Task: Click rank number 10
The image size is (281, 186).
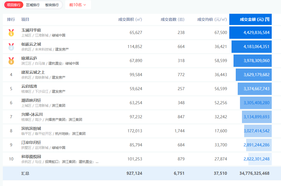Action: point(11,159)
